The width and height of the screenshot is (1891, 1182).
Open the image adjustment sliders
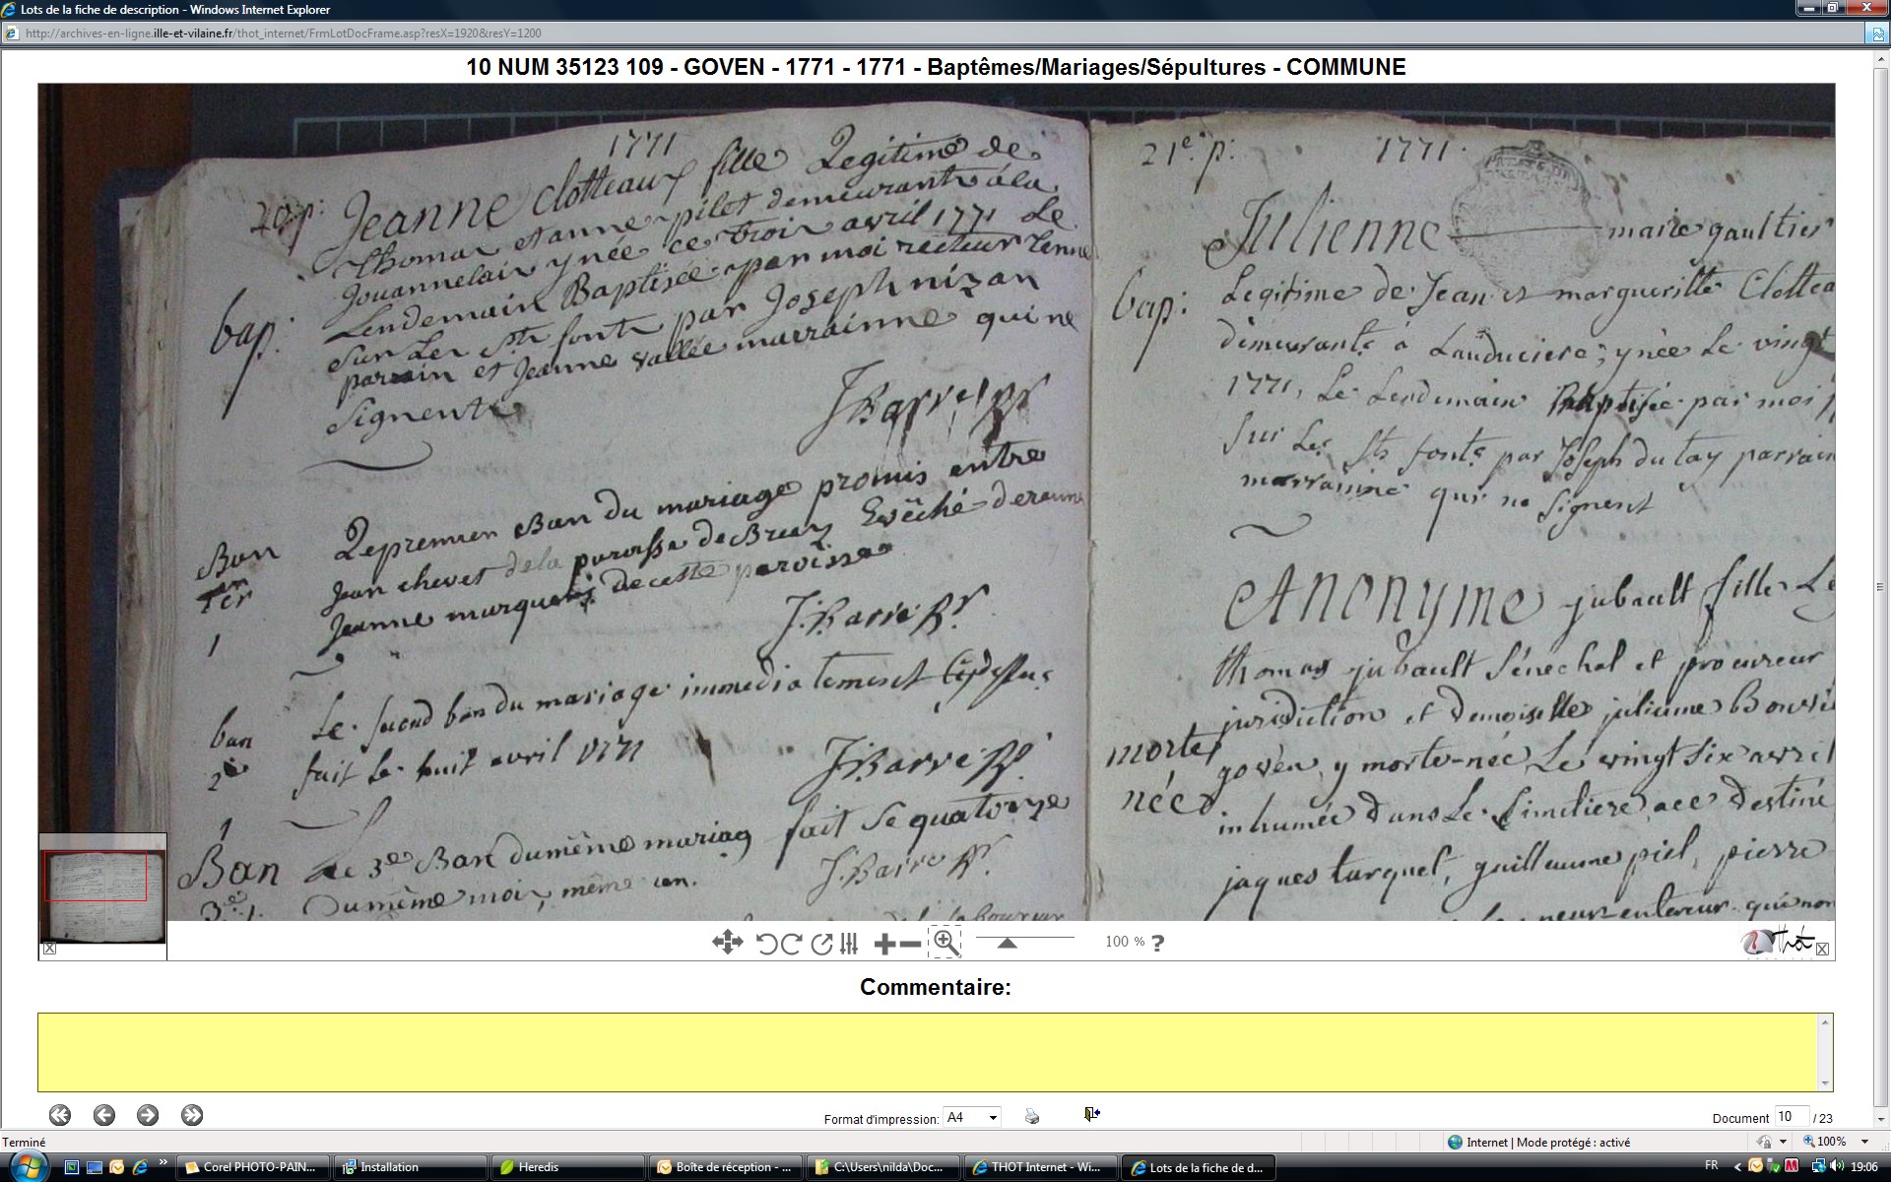point(849,944)
